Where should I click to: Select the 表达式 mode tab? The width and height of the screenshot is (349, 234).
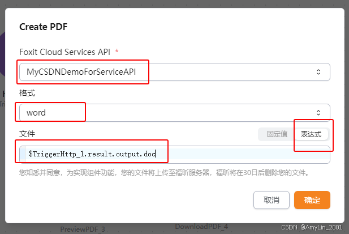tap(311, 134)
